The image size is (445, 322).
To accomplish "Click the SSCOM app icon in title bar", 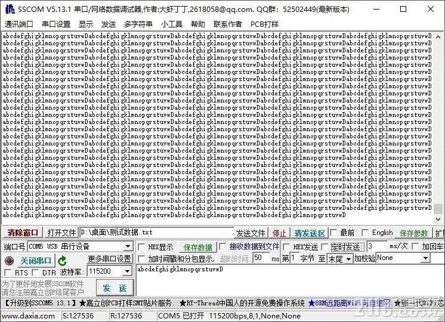I will 10,9.
